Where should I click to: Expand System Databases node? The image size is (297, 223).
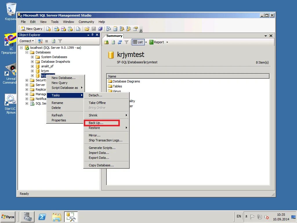coord(32,57)
